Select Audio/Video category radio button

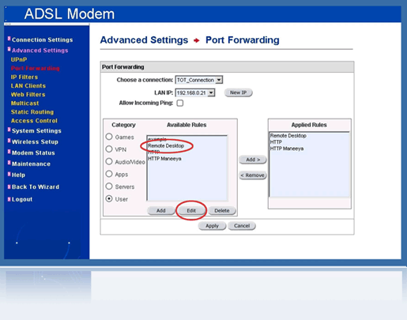pos(109,161)
